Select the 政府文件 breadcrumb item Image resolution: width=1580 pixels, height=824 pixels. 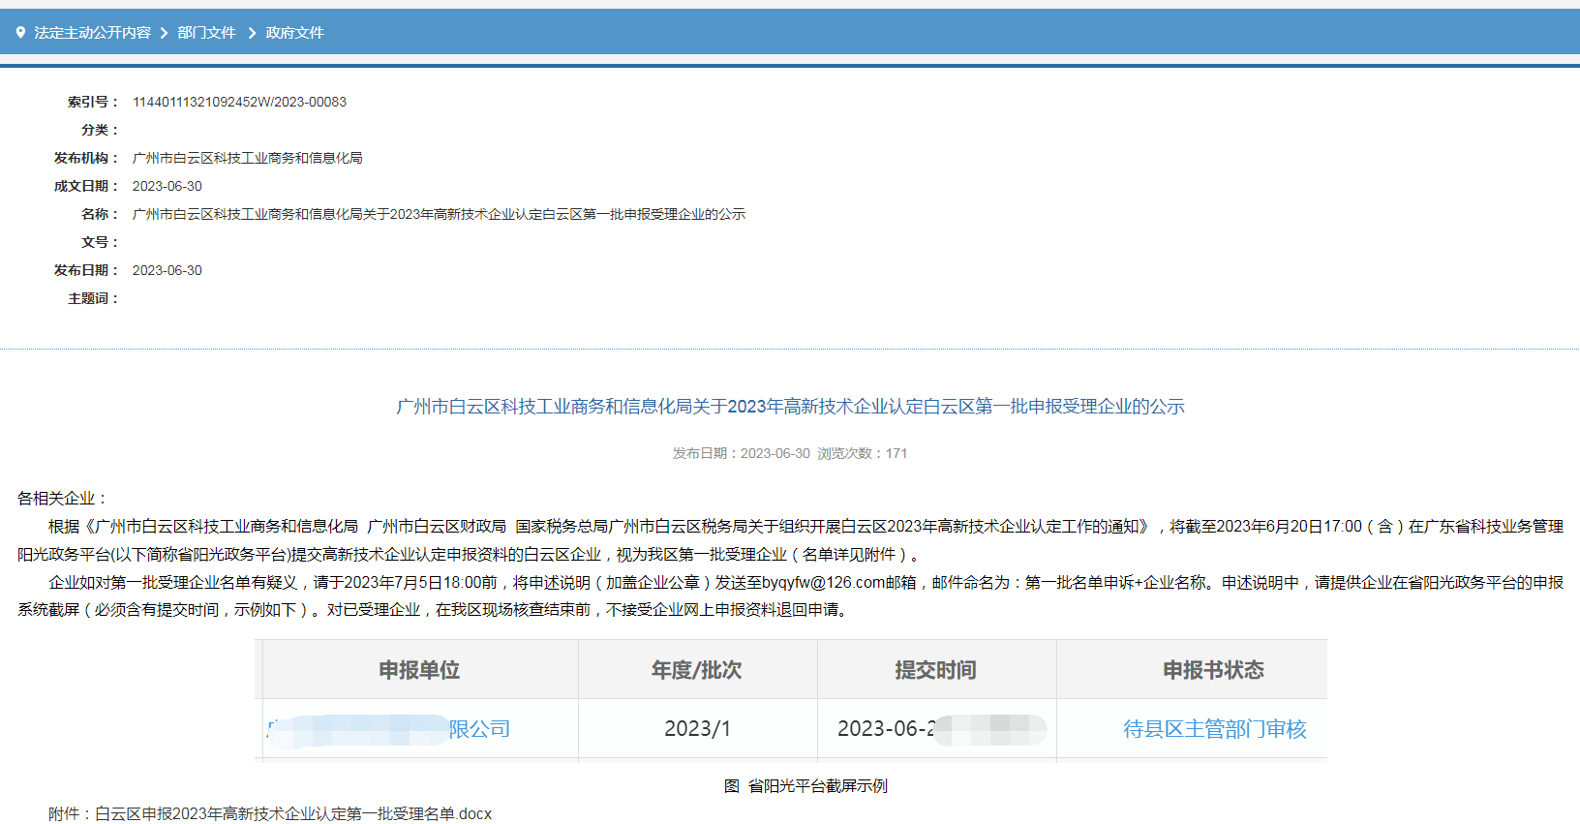[294, 33]
